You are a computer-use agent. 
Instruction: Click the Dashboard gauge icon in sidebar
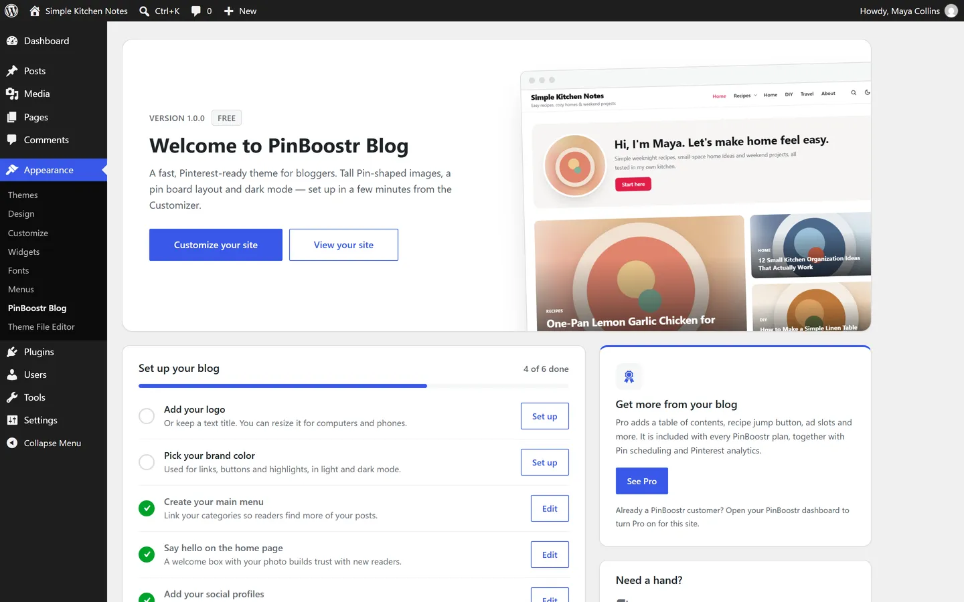(x=12, y=41)
